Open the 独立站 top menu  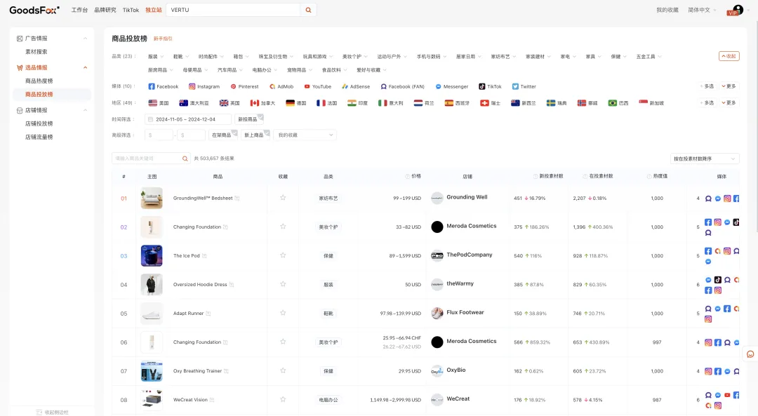pyautogui.click(x=154, y=10)
